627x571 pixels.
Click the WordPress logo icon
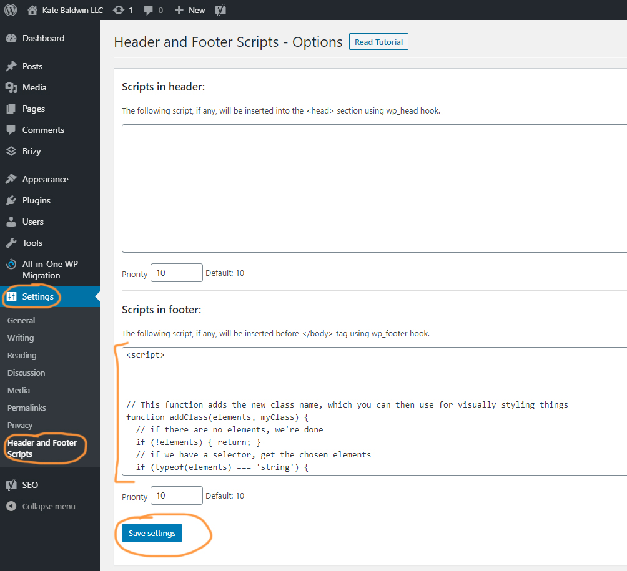click(11, 10)
